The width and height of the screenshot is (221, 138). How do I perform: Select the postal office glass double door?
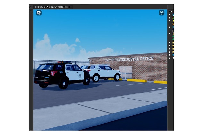click(126, 73)
